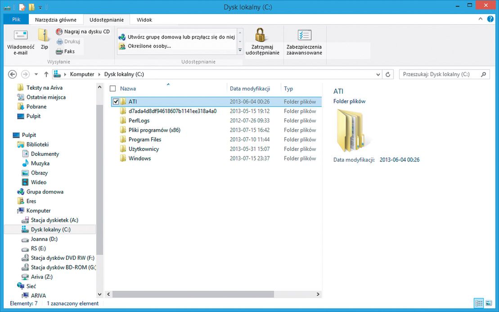This screenshot has width=499, height=312.
Task: Select Ariva (Z:) network drive
Action: click(42, 277)
